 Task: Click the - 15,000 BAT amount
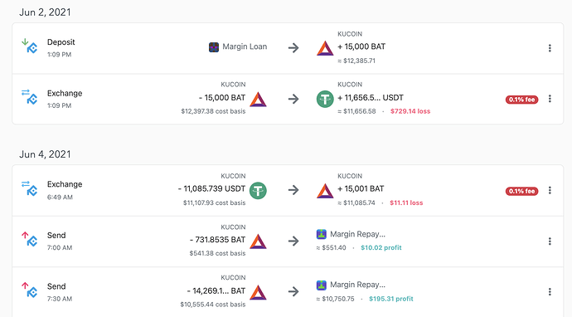click(x=222, y=98)
